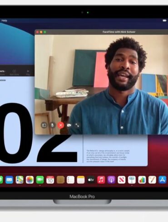
Task: Open the Zoom percentage dropdown in Keynote
Action: coord(3,72)
